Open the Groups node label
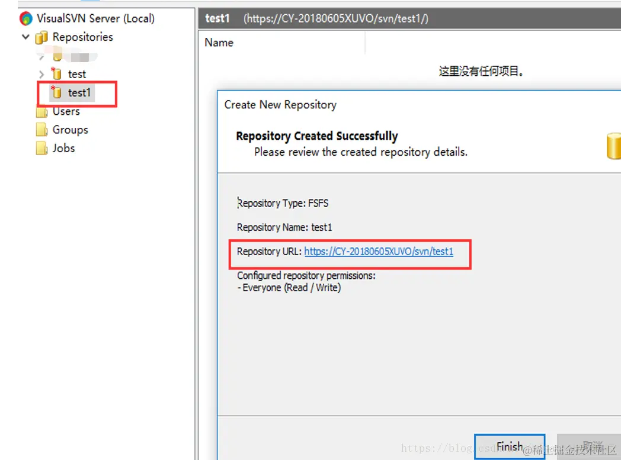Image resolution: width=621 pixels, height=460 pixels. click(x=71, y=130)
